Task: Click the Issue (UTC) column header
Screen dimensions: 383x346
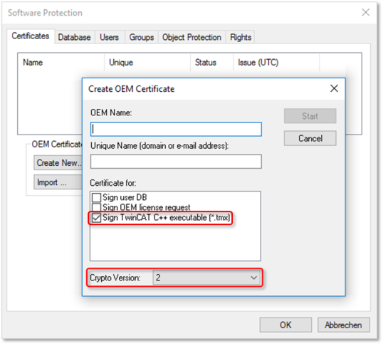Action: (276, 63)
